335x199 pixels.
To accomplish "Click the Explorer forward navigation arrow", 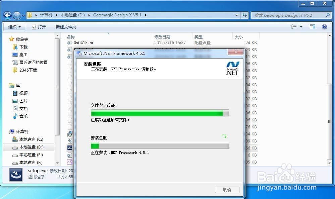I will coord(17,15).
